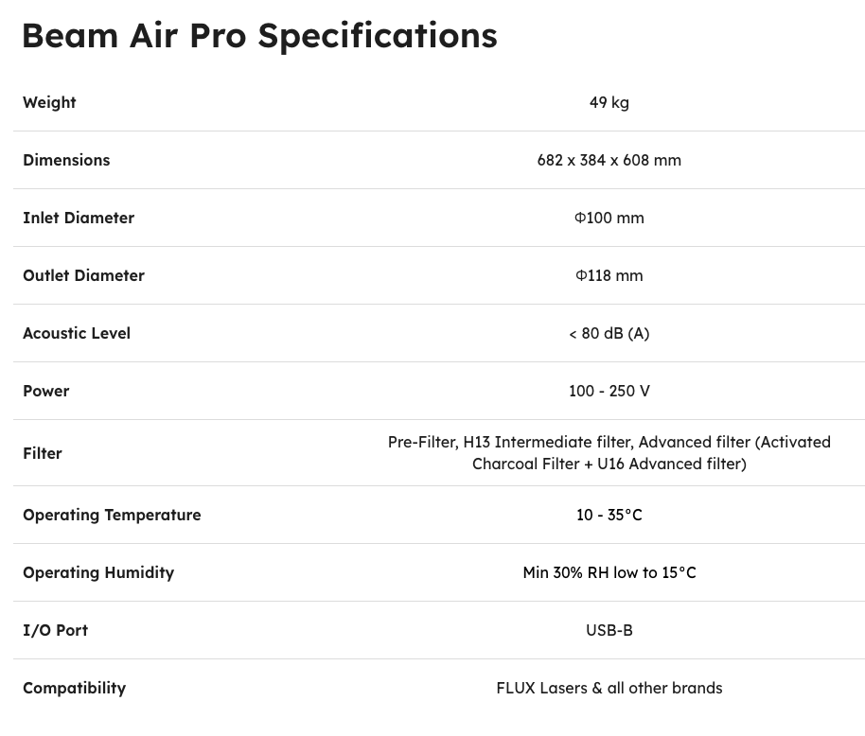Click the FLUX Lasers & all other brands text
865x736 pixels.
click(609, 688)
